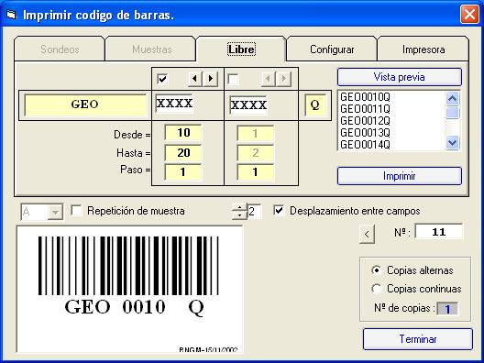Click the GEO prefix text field

pyautogui.click(x=85, y=104)
